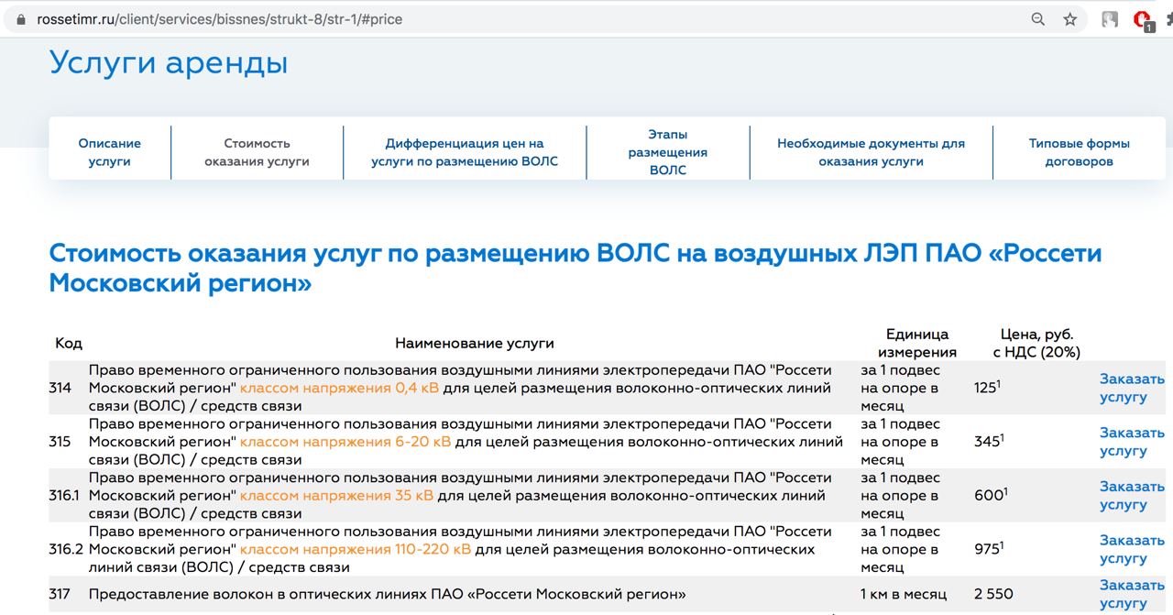This screenshot has height=615, width=1173.
Task: Click price value 125
Action: pyautogui.click(x=985, y=388)
